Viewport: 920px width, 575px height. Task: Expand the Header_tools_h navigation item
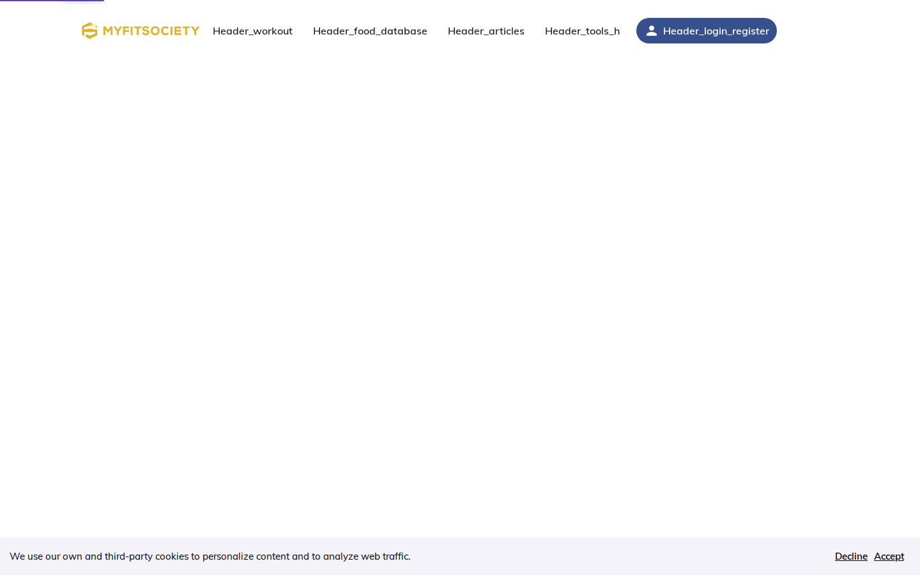tap(582, 31)
